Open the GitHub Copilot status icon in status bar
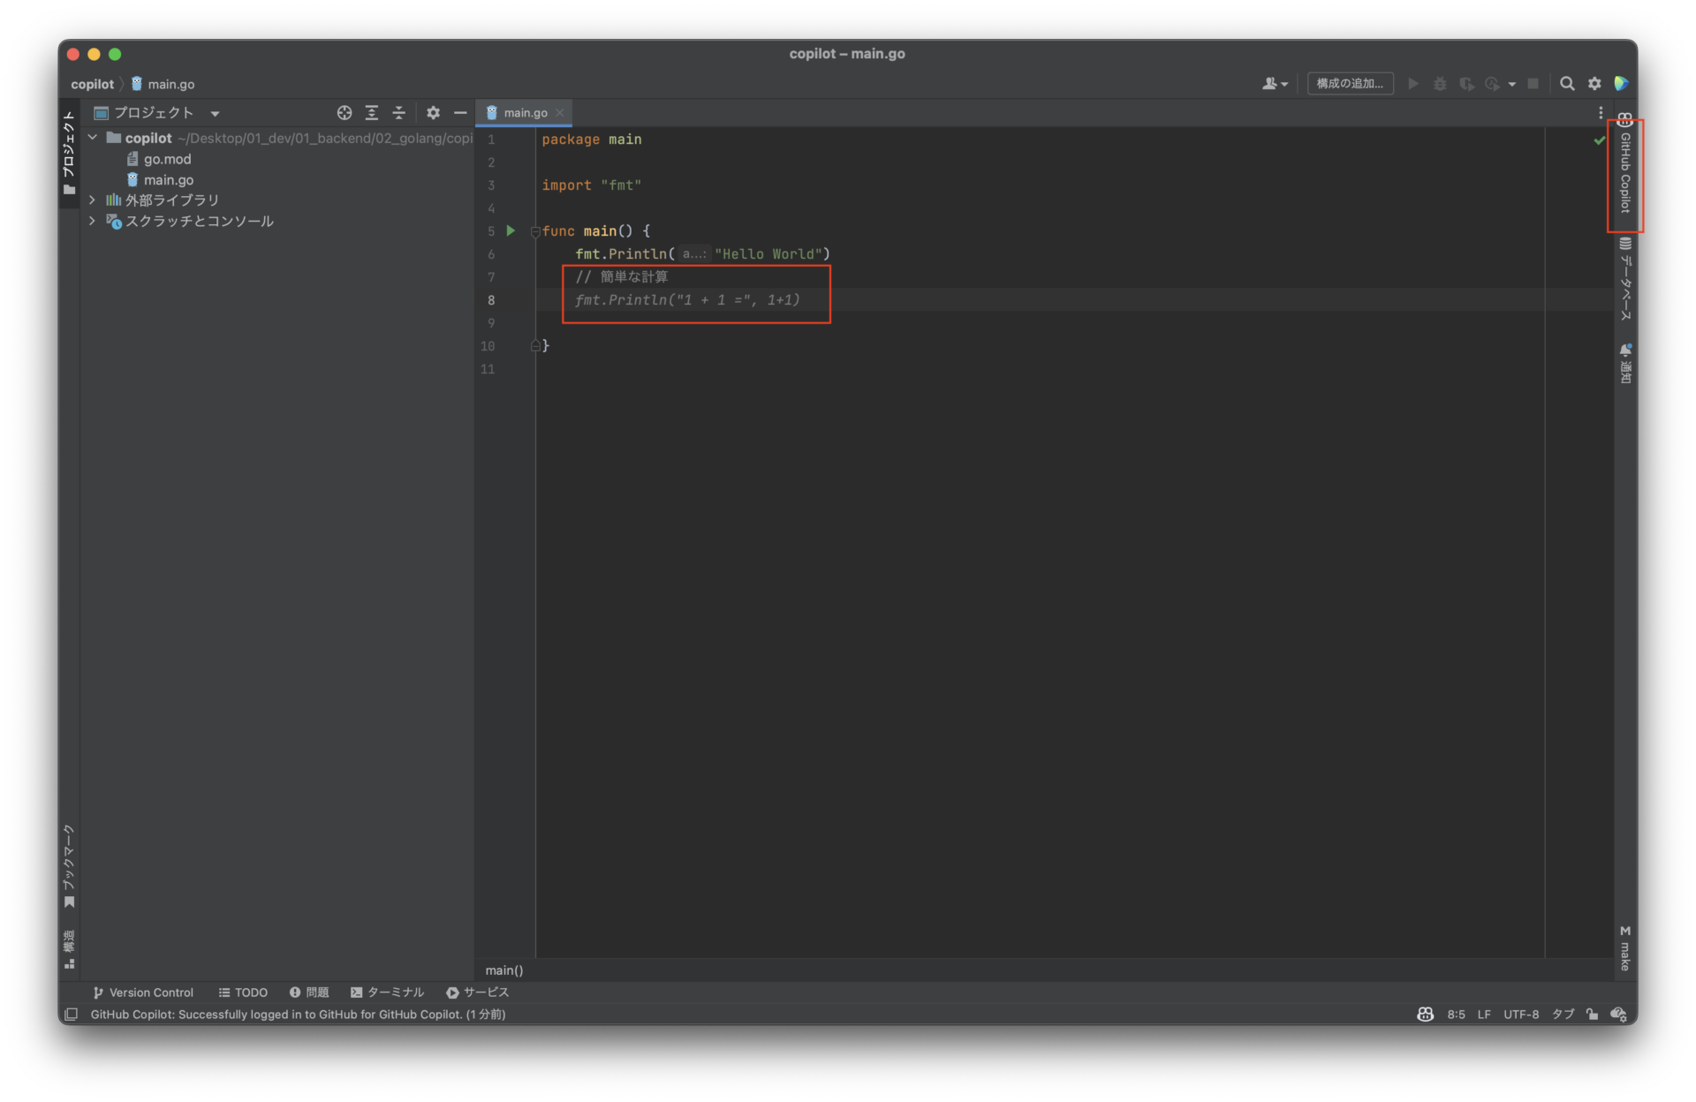The height and width of the screenshot is (1102, 1696). [x=1425, y=1015]
